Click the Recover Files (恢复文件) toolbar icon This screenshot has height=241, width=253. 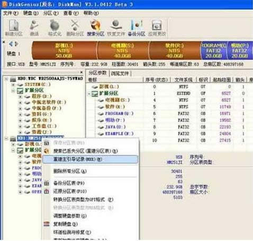click(116, 28)
